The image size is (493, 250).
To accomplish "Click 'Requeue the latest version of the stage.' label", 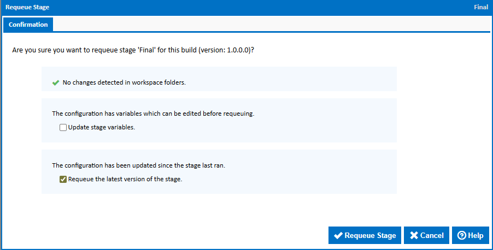I will (x=125, y=178).
